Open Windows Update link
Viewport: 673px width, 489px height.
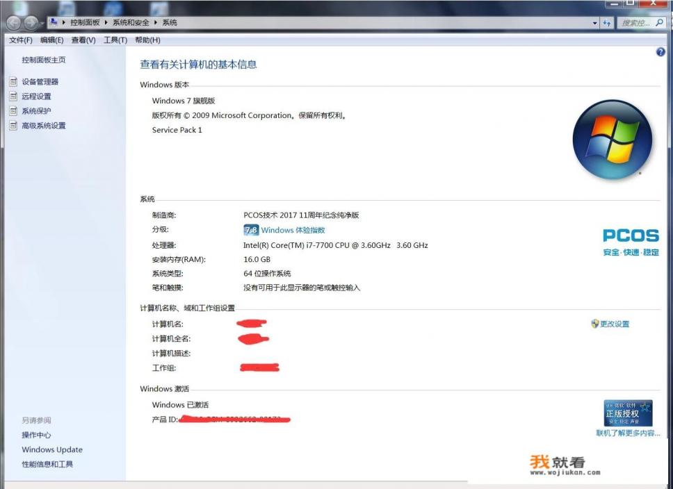click(52, 449)
